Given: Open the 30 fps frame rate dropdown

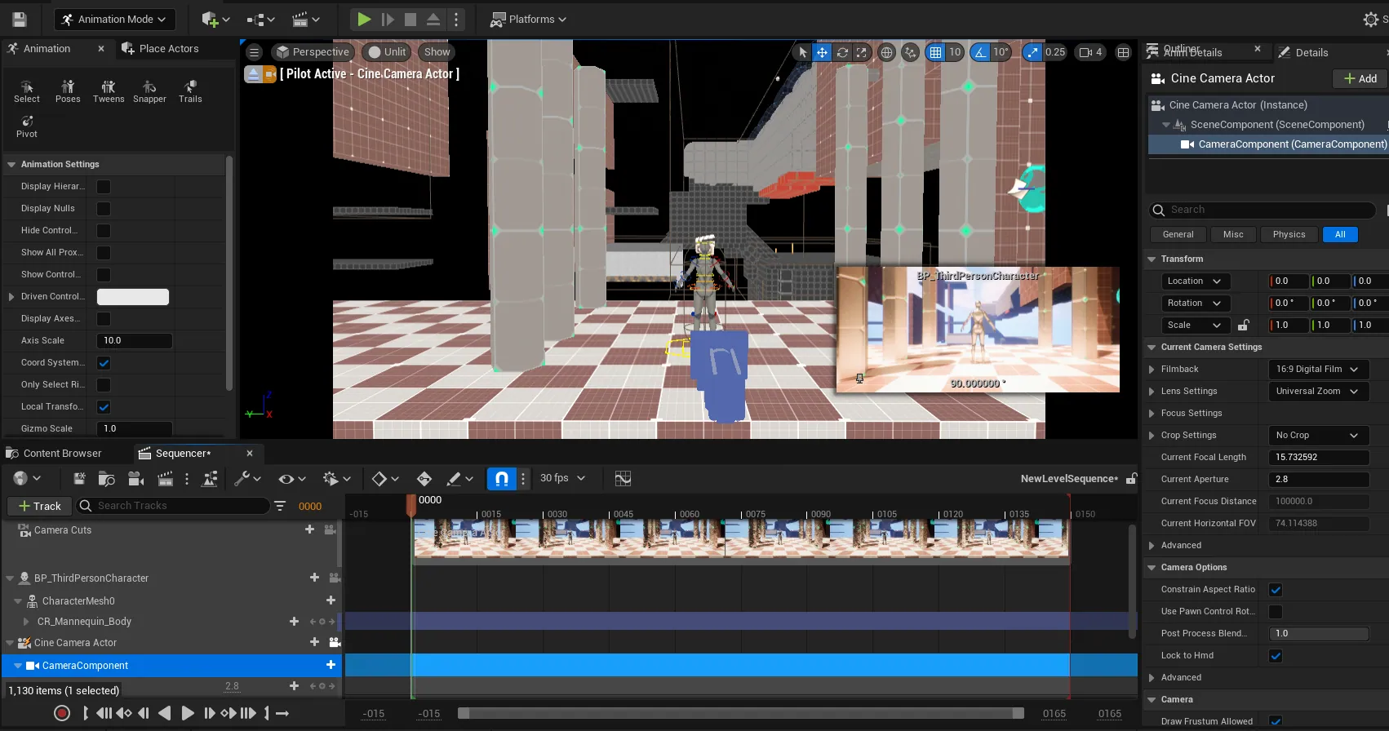Looking at the screenshot, I should tap(562, 479).
